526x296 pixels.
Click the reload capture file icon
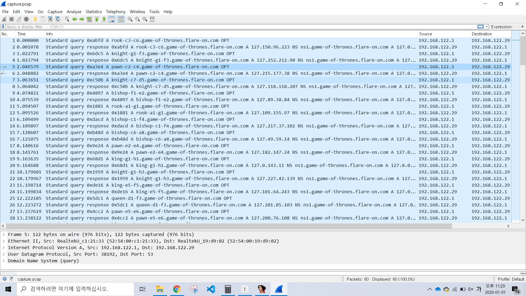(58, 19)
